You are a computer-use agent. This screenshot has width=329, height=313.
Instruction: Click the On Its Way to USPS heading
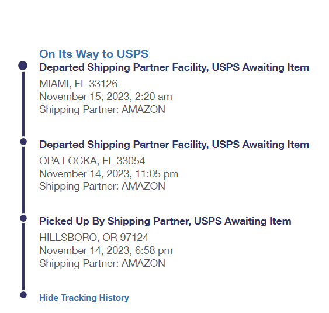[93, 54]
